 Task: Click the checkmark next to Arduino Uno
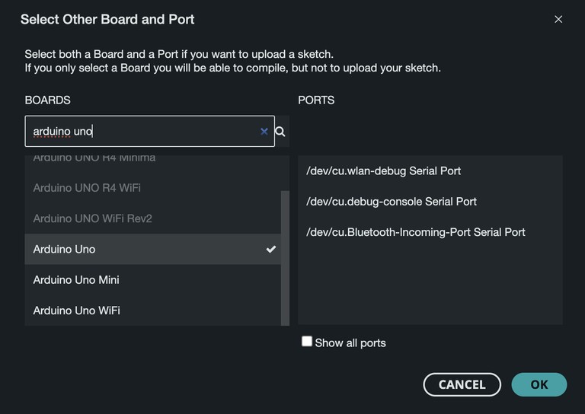pyautogui.click(x=270, y=249)
